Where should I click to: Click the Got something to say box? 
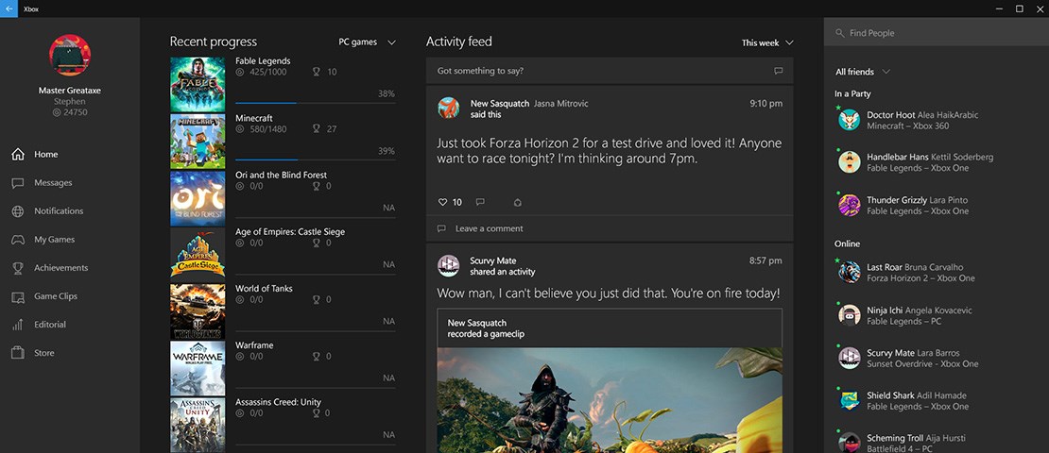[610, 71]
